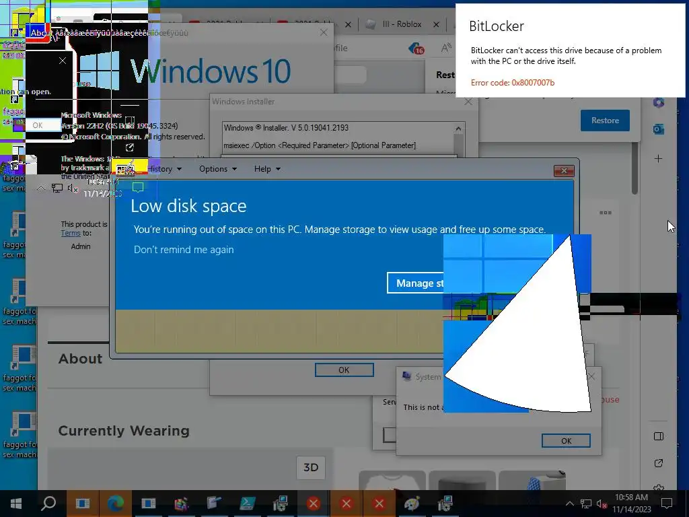Click the Low disk space heading
Screen dimensions: 689x517
pos(188,206)
